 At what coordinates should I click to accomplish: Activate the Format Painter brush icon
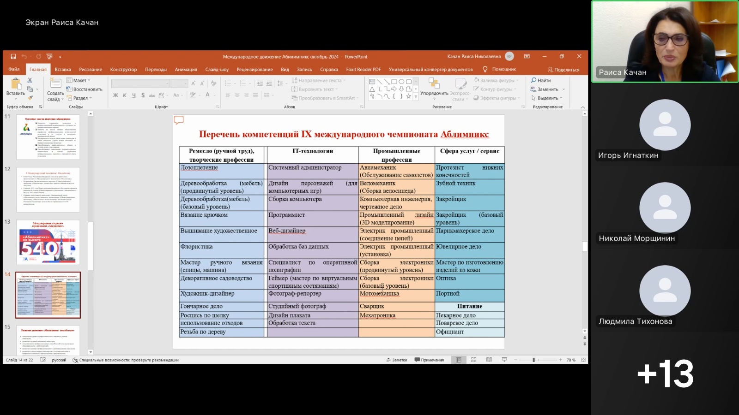tap(30, 98)
